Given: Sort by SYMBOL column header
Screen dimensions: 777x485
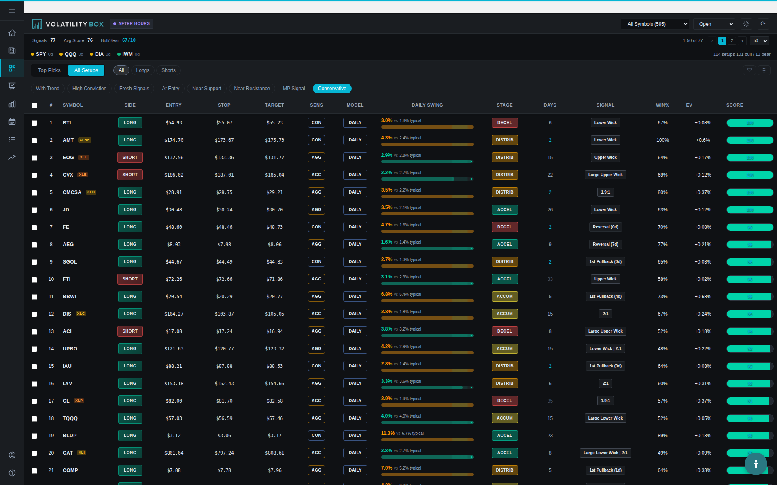Looking at the screenshot, I should point(72,105).
